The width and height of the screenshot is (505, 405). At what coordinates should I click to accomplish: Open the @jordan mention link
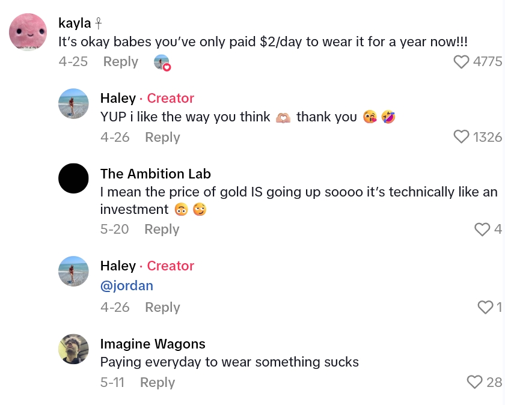point(127,285)
